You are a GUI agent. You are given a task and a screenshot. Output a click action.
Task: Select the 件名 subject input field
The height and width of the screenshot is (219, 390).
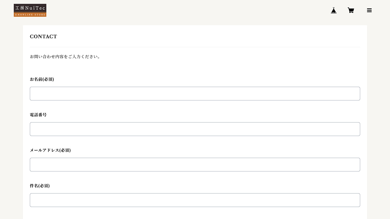pos(195,200)
